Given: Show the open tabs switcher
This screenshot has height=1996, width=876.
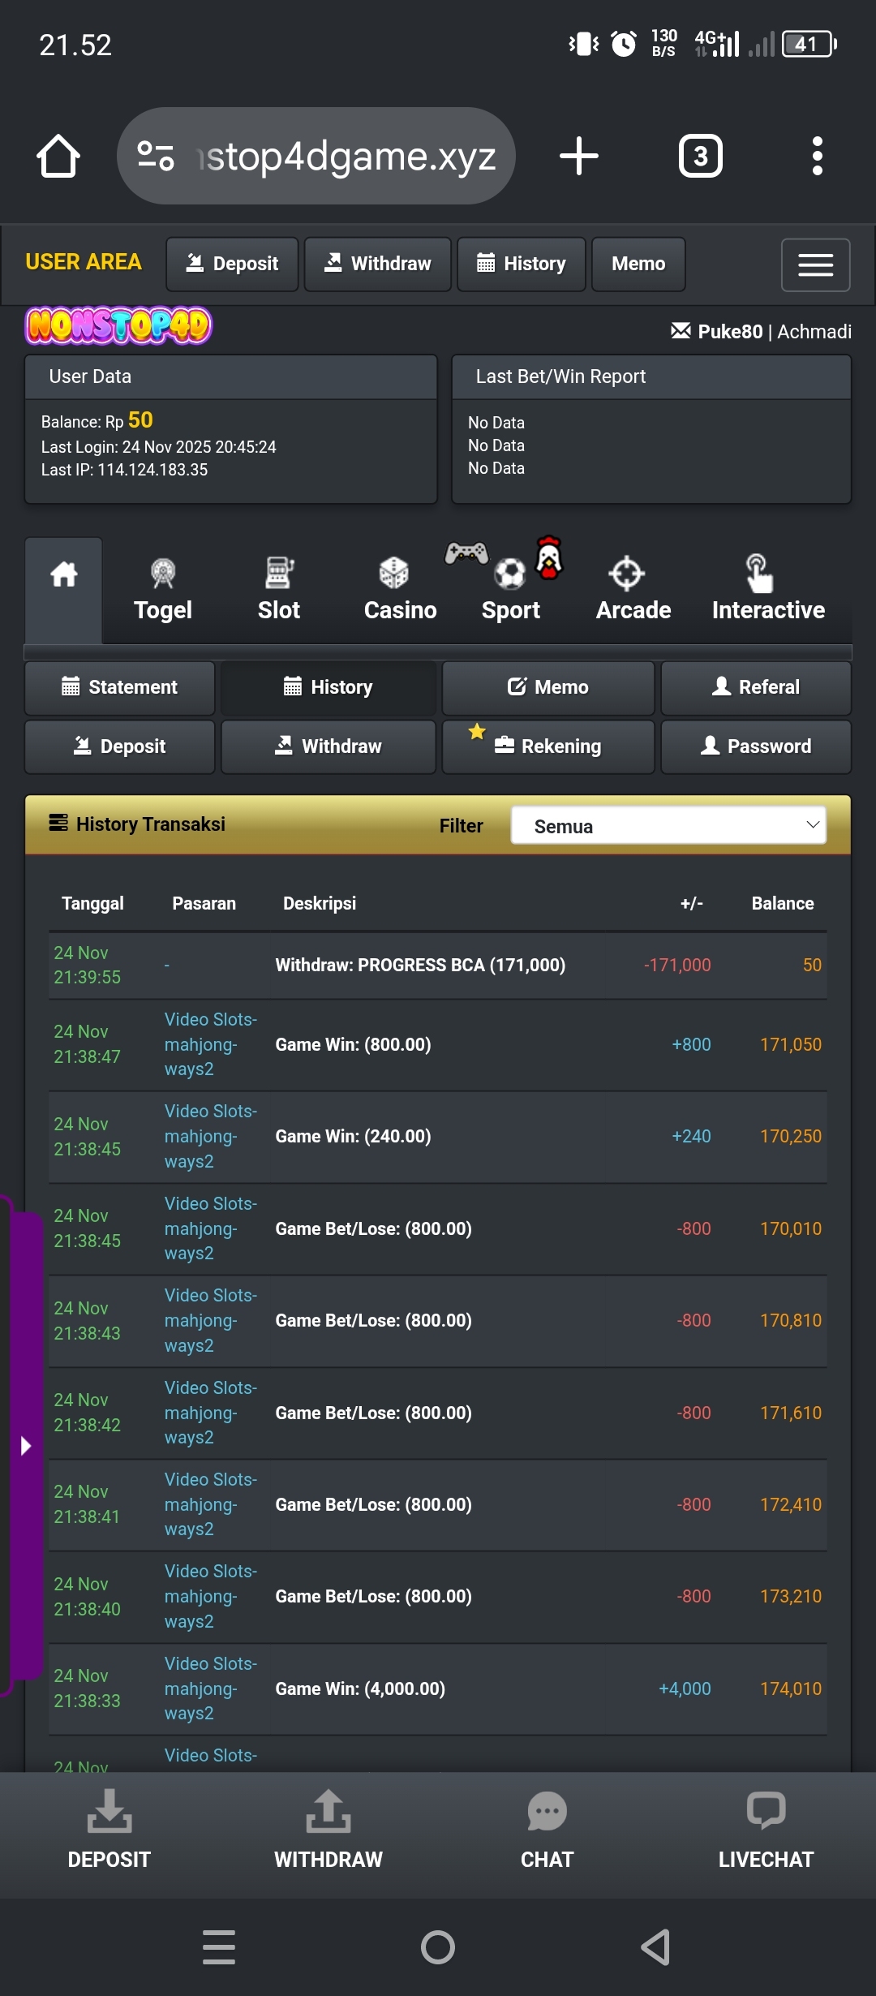Looking at the screenshot, I should [700, 156].
